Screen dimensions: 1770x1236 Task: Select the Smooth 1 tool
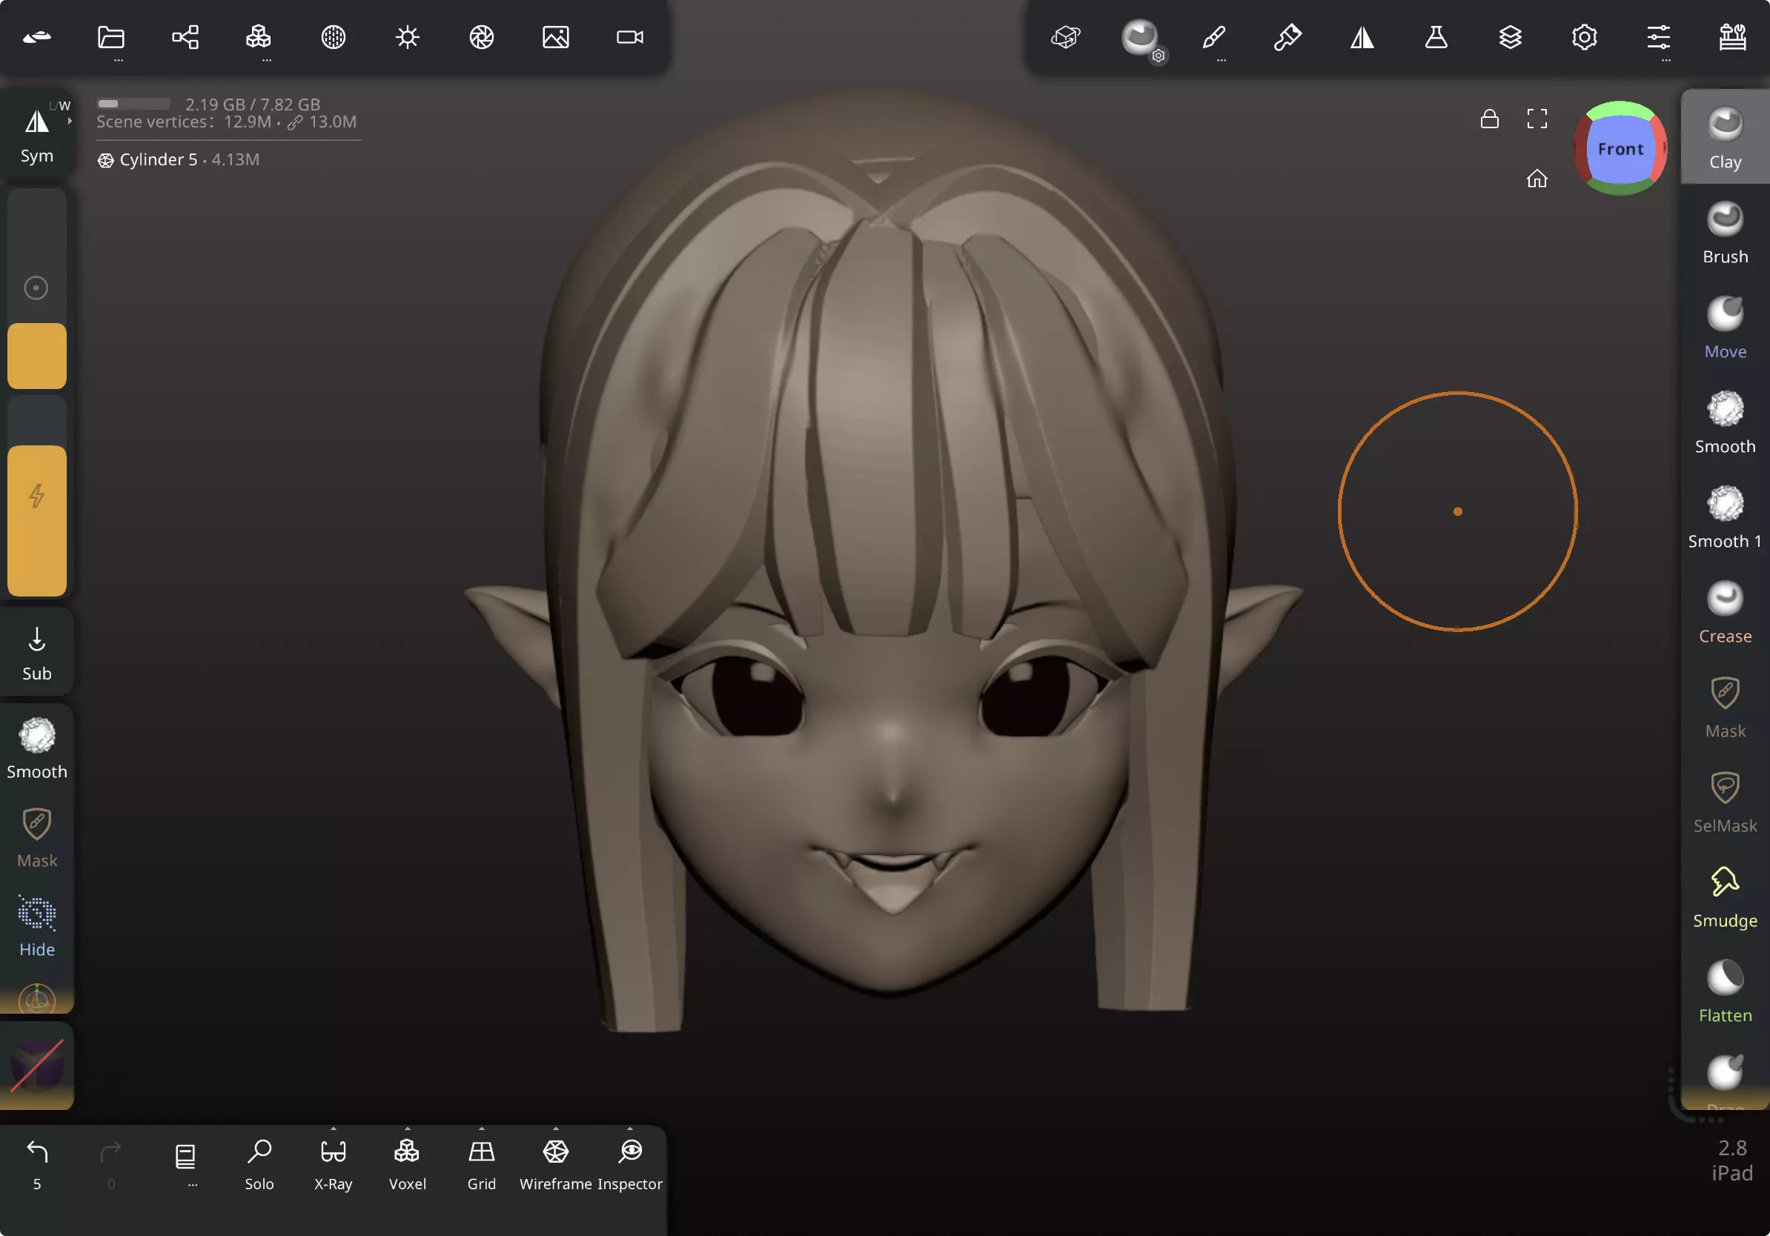(1725, 517)
